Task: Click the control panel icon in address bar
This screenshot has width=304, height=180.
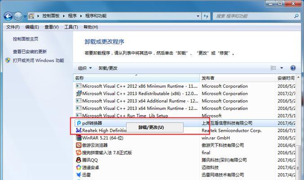Action: (31, 16)
